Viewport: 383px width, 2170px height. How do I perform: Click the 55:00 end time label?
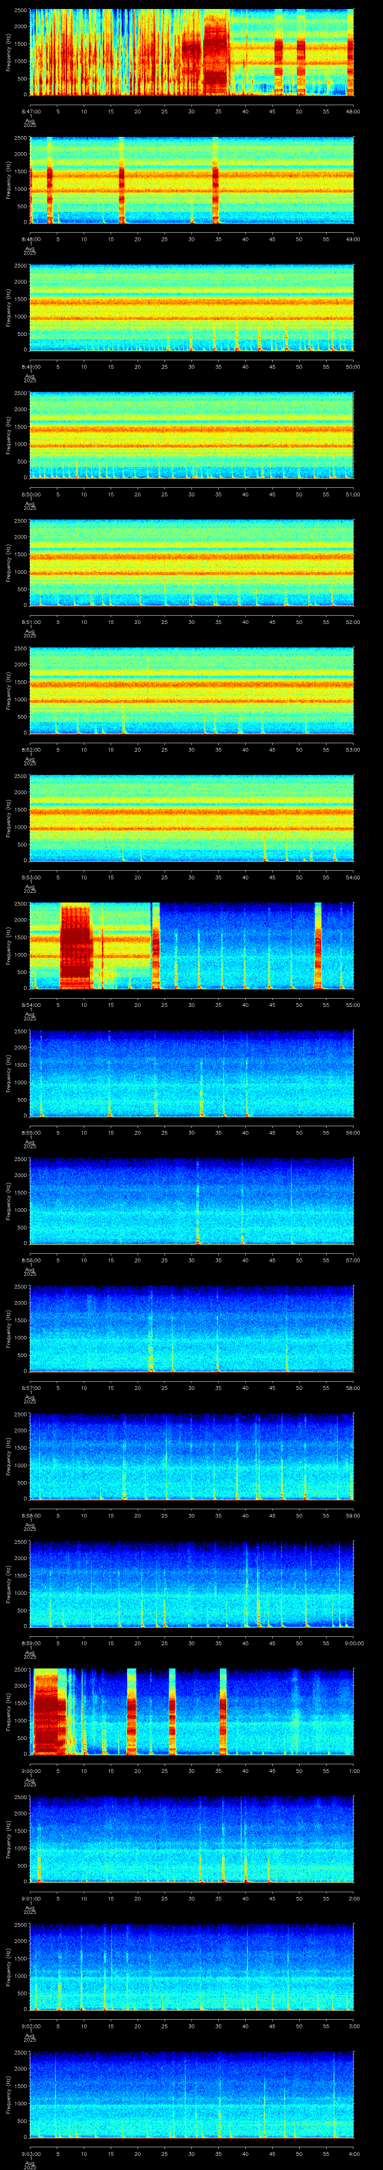click(353, 1005)
